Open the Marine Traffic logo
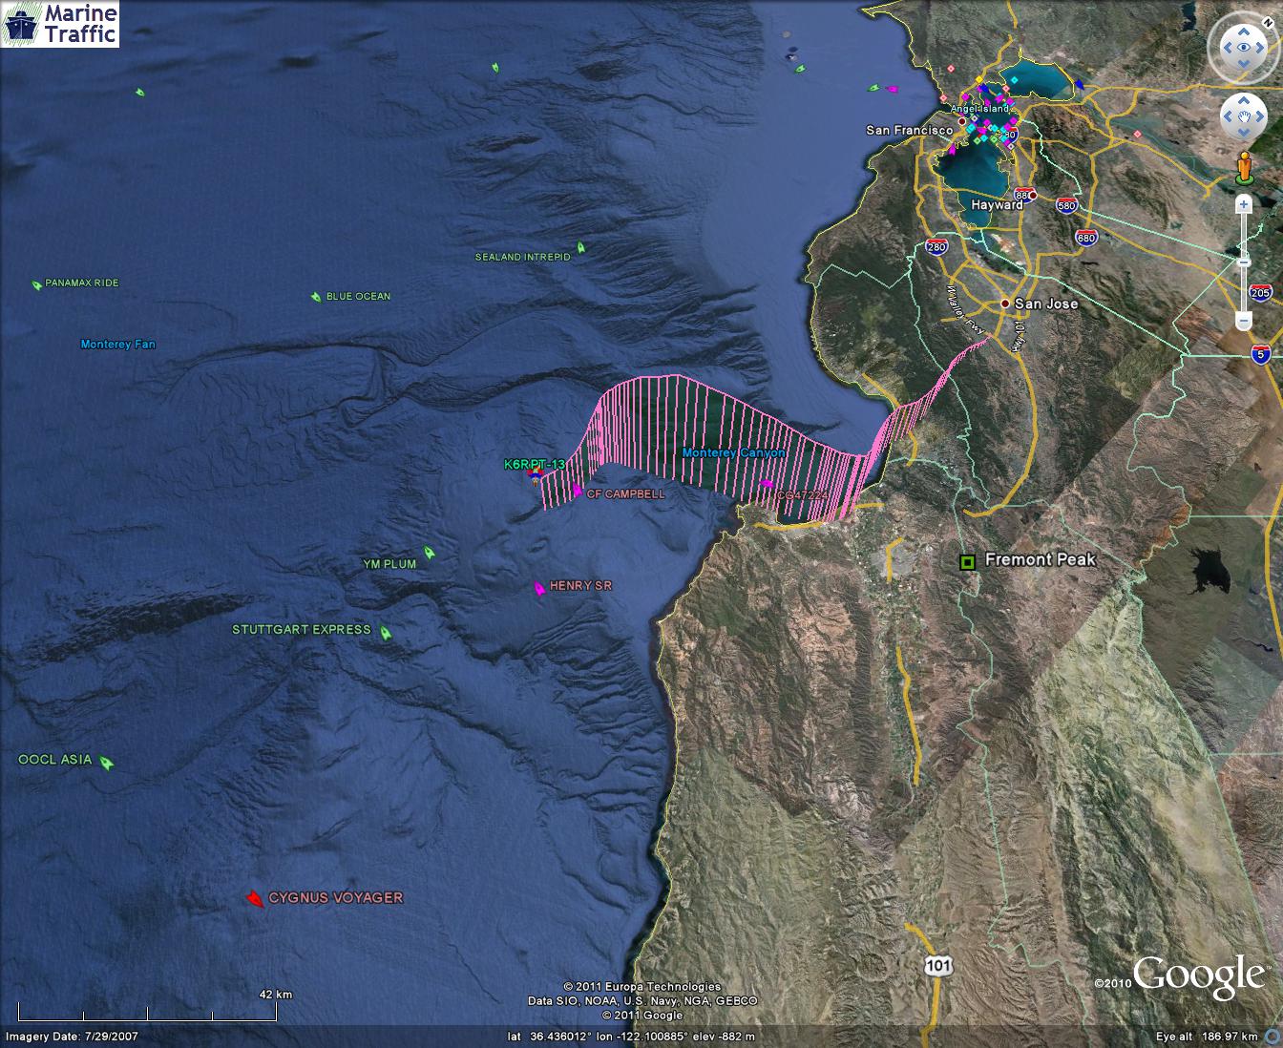This screenshot has height=1048, width=1283. coord(59,24)
